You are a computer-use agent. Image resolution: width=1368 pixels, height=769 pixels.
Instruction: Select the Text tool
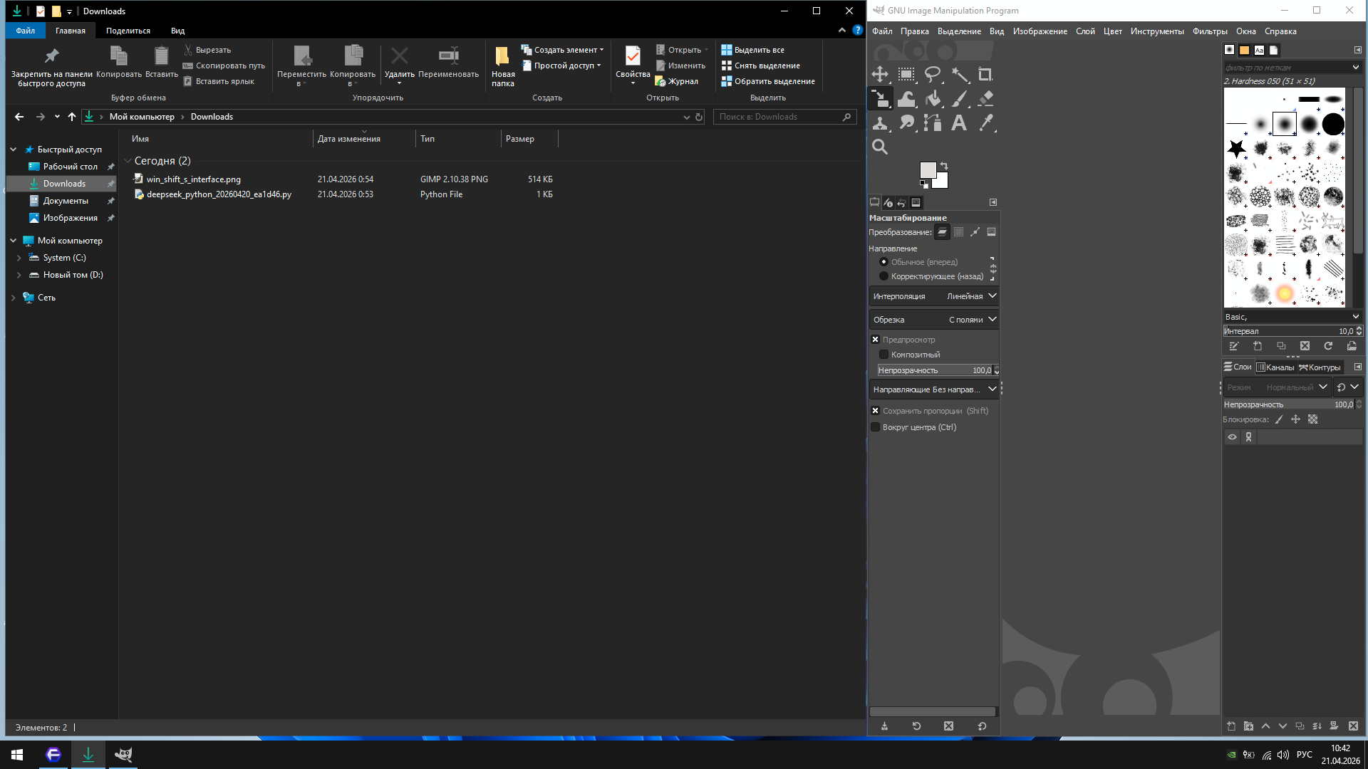959,122
